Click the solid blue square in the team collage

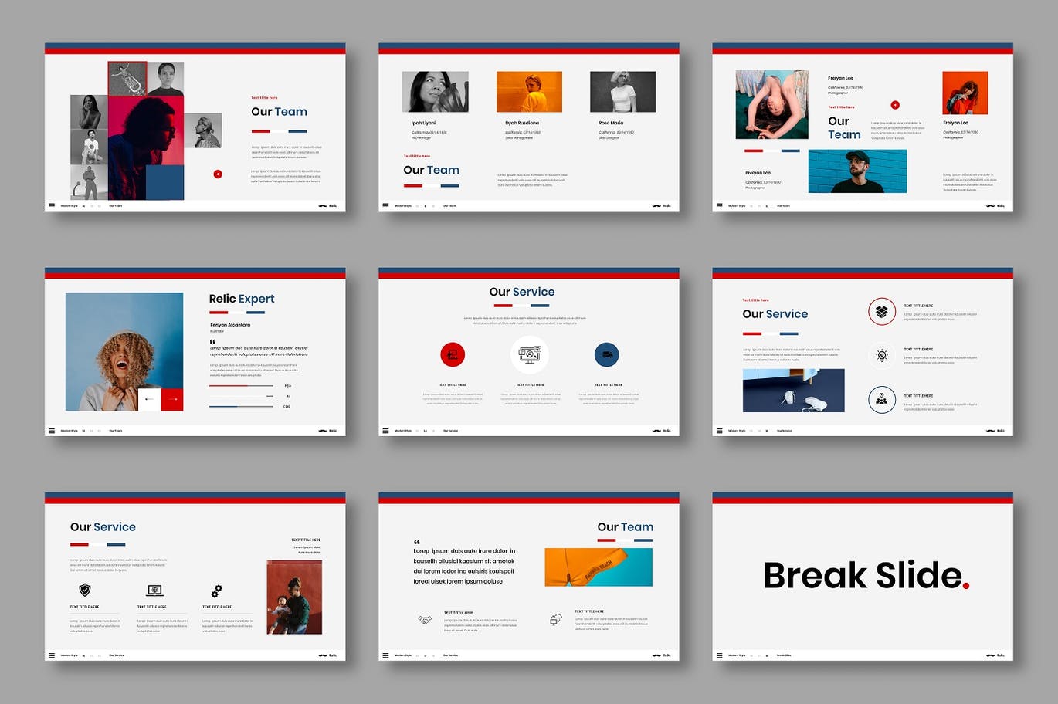tap(165, 183)
